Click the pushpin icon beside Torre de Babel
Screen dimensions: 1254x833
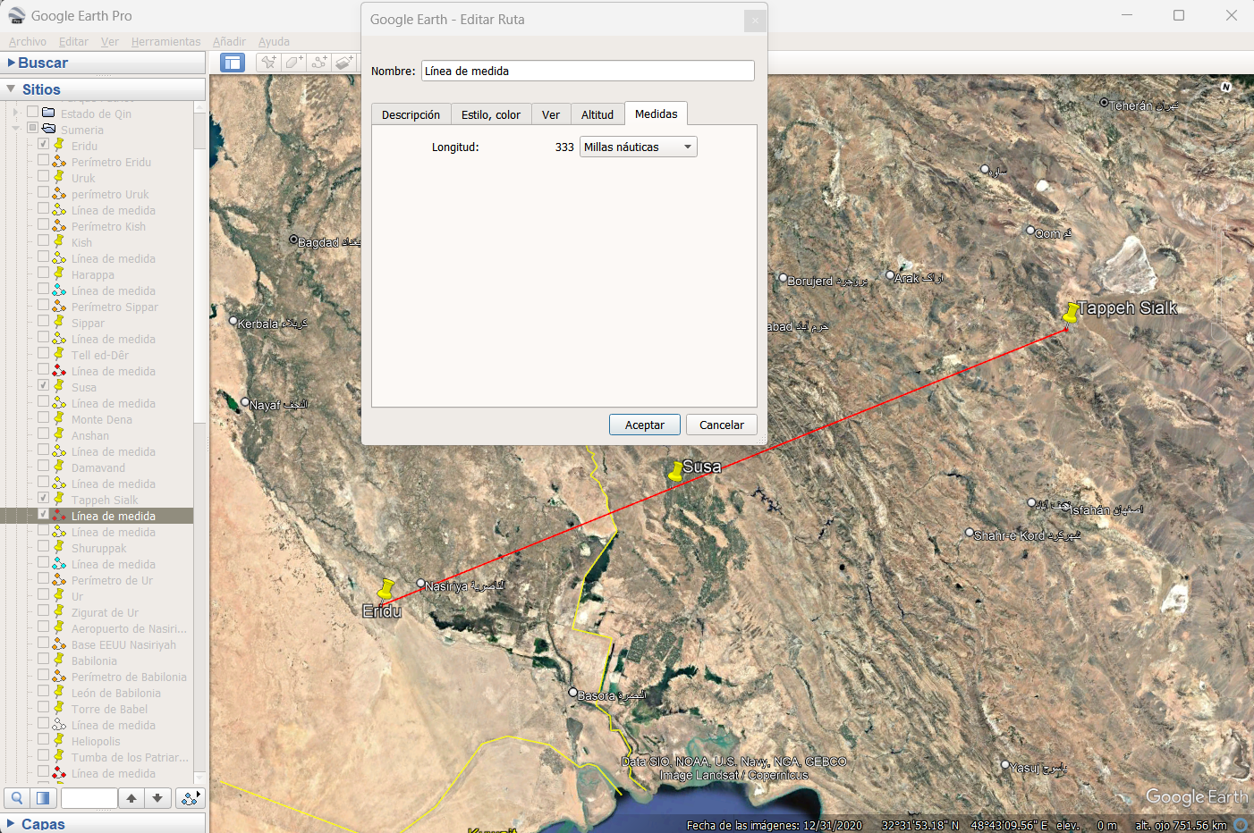59,708
